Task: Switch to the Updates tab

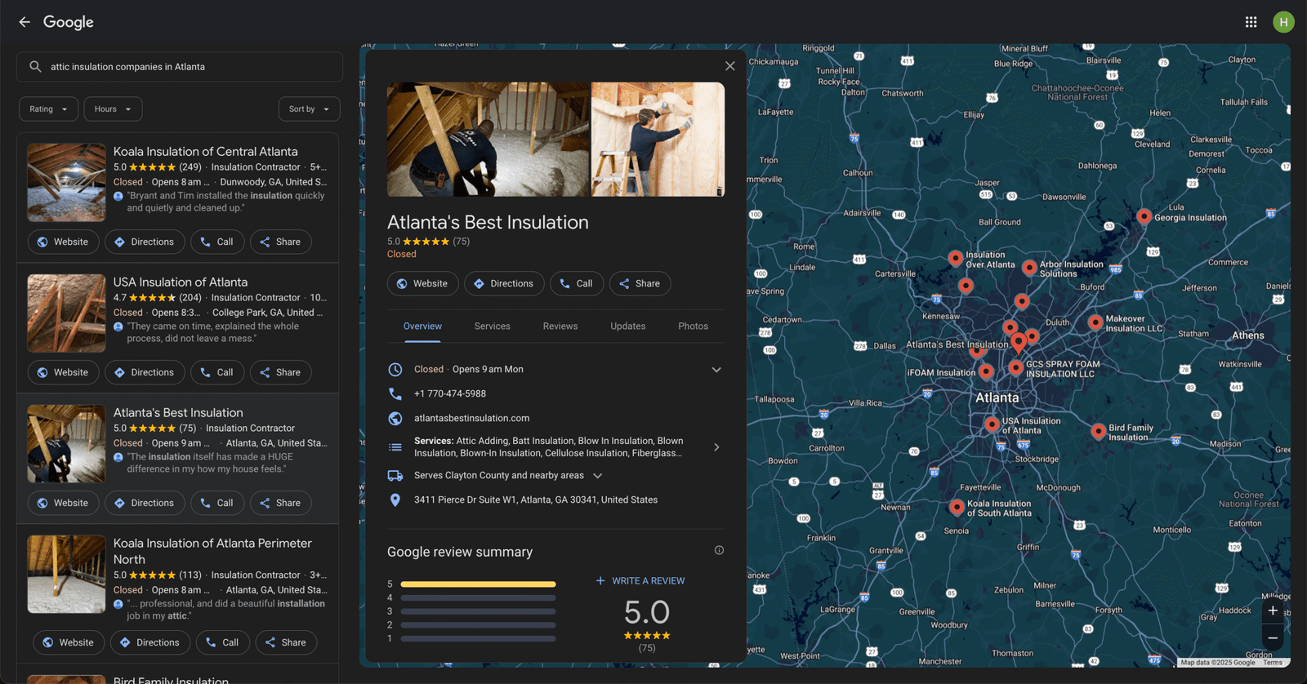Action: [x=628, y=326]
